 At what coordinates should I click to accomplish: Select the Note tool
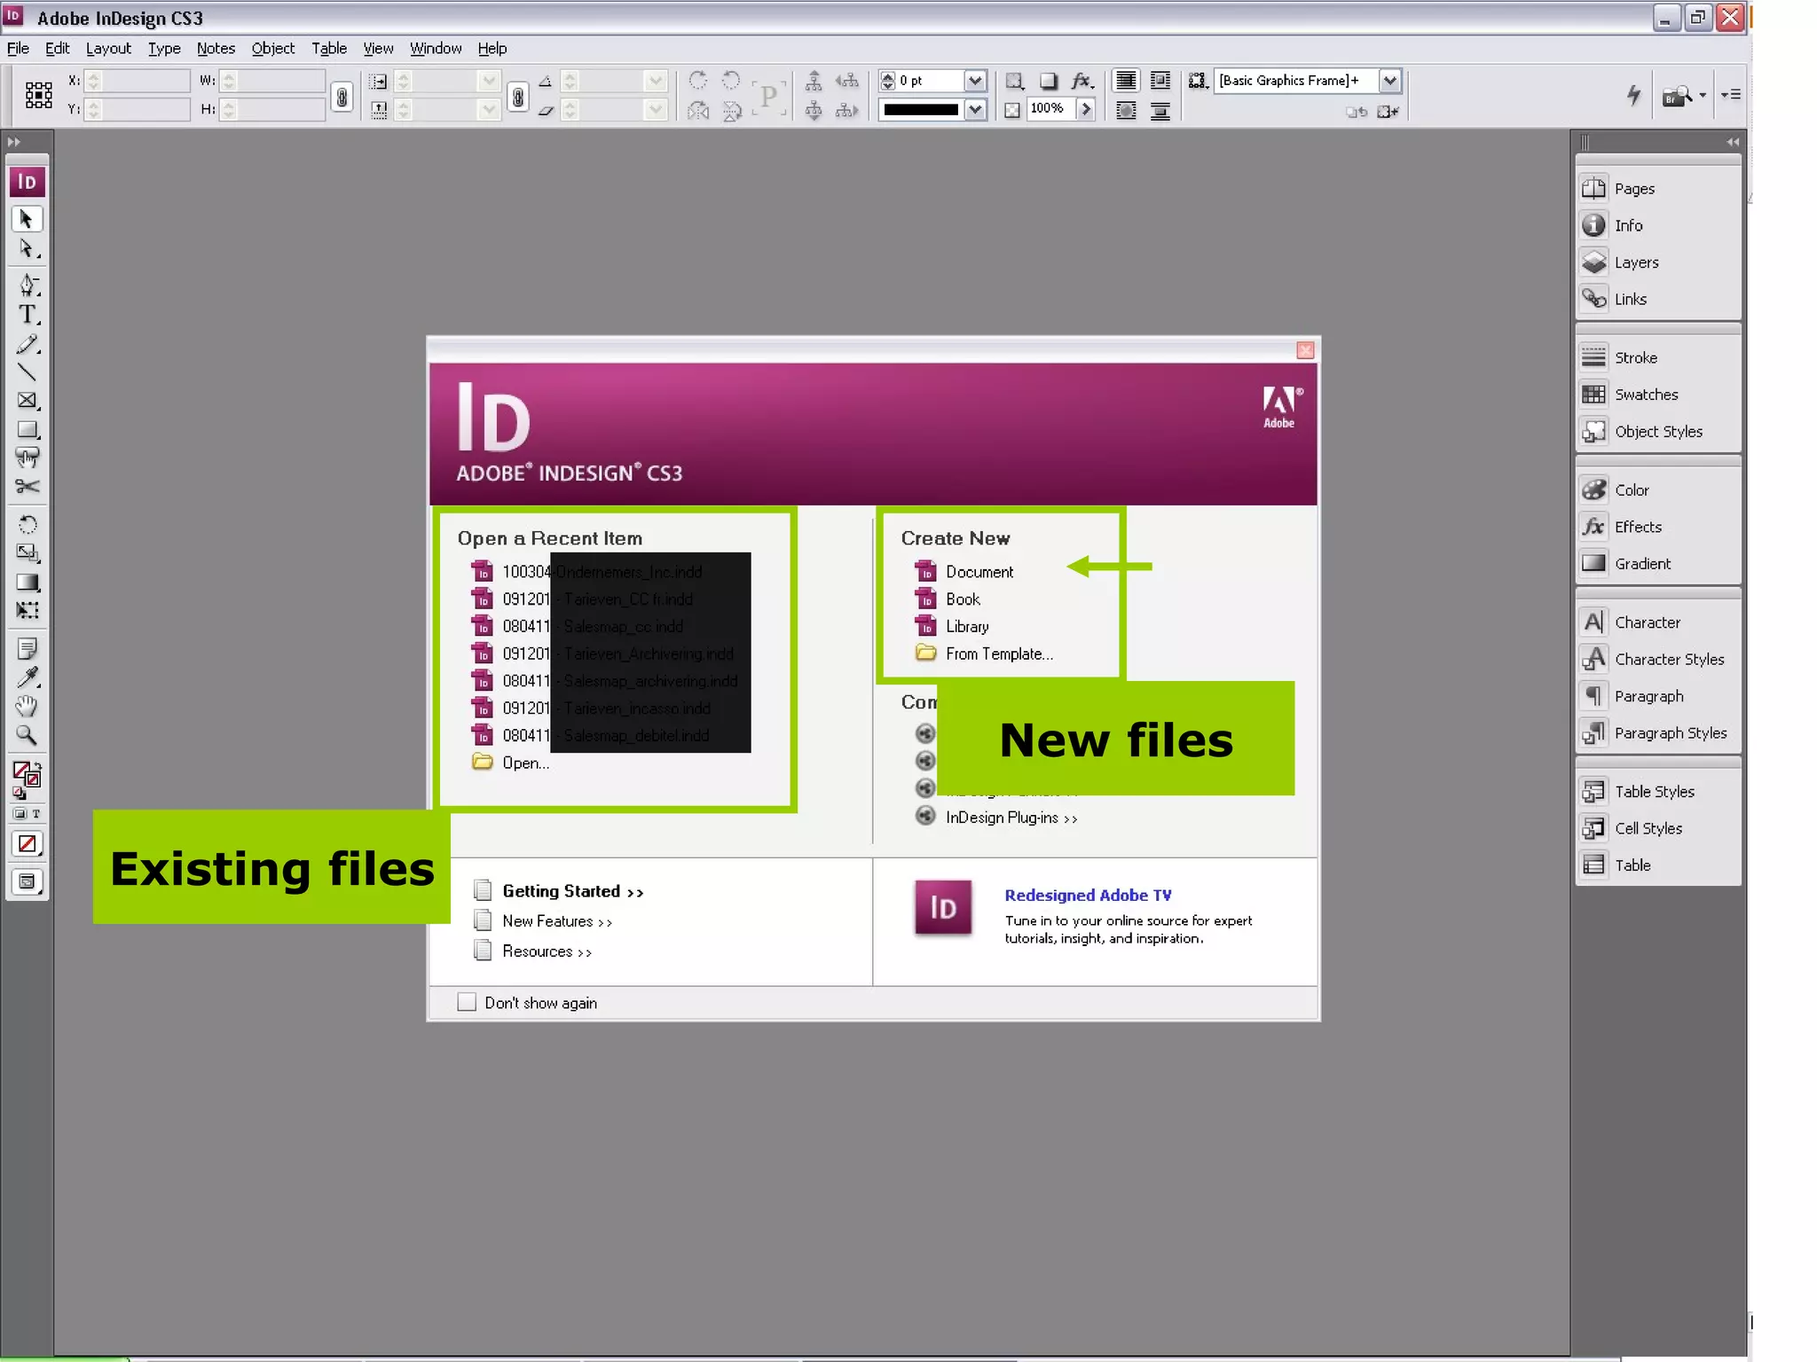point(27,648)
